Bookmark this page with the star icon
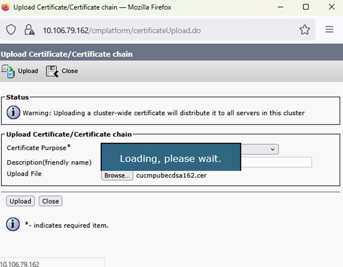 click(304, 30)
